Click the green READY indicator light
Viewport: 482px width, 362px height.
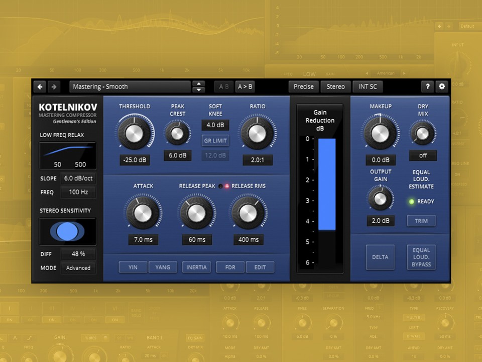click(411, 202)
